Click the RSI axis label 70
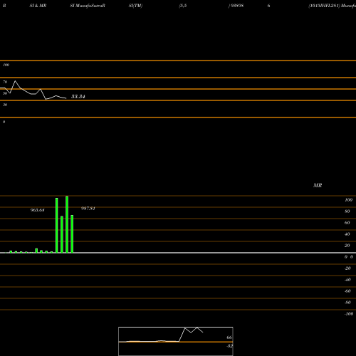 coord(5,82)
